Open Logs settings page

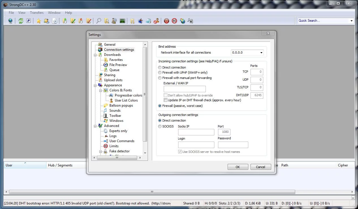(x=113, y=136)
